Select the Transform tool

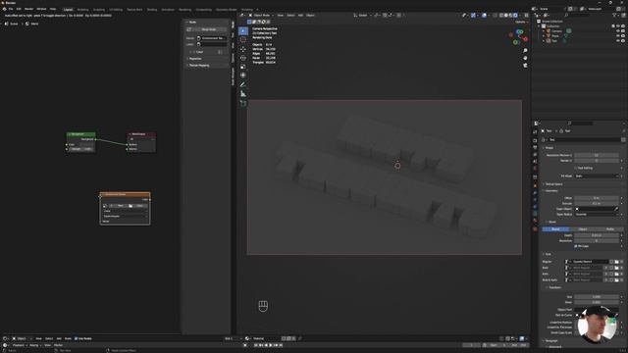pos(243,76)
